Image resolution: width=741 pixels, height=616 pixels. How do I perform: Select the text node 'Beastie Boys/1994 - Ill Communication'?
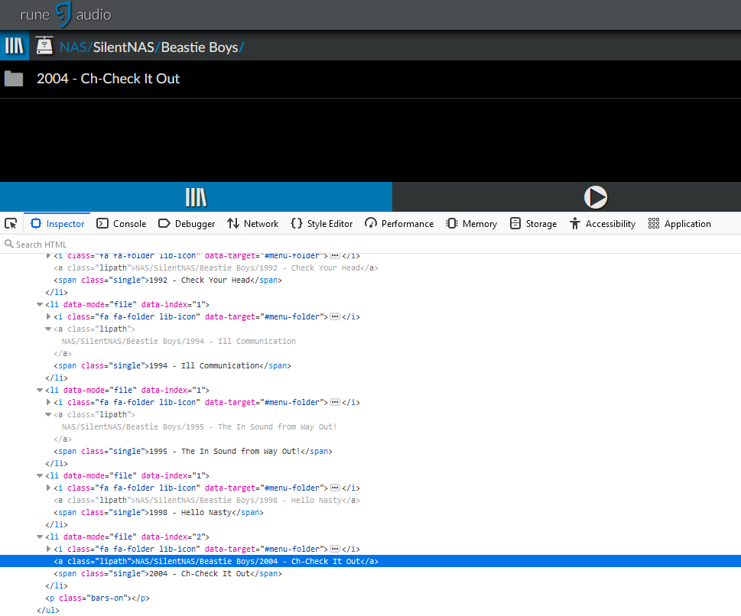179,341
